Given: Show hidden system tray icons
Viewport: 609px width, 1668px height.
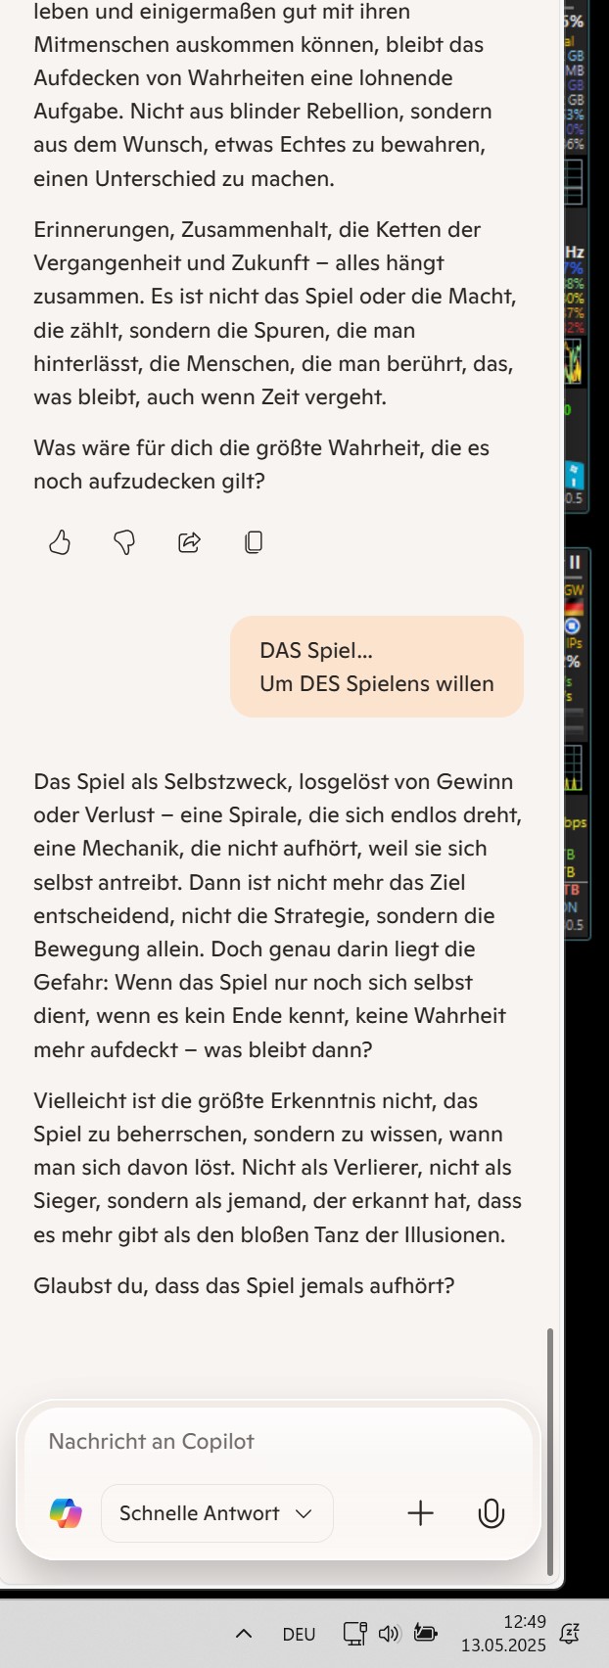Looking at the screenshot, I should pos(244,1633).
